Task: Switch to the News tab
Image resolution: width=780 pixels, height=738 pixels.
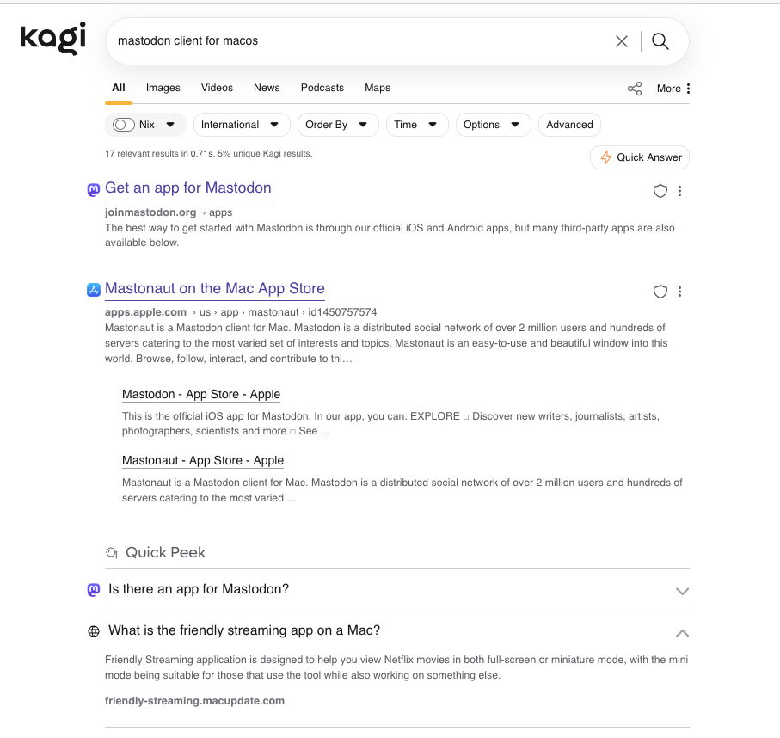Action: coord(267,88)
